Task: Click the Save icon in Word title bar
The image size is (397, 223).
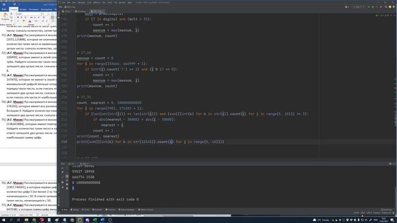Action: [x=4, y=4]
